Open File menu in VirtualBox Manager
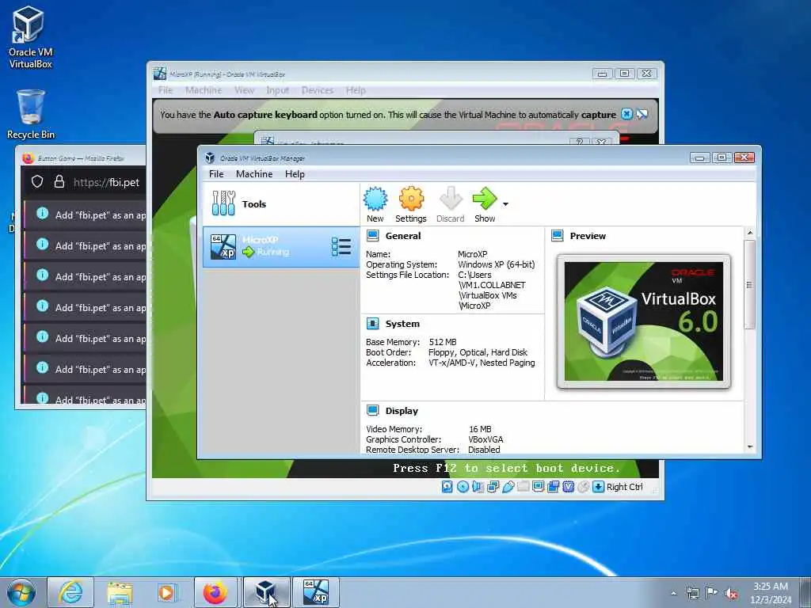Image resolution: width=811 pixels, height=608 pixels. 216,174
